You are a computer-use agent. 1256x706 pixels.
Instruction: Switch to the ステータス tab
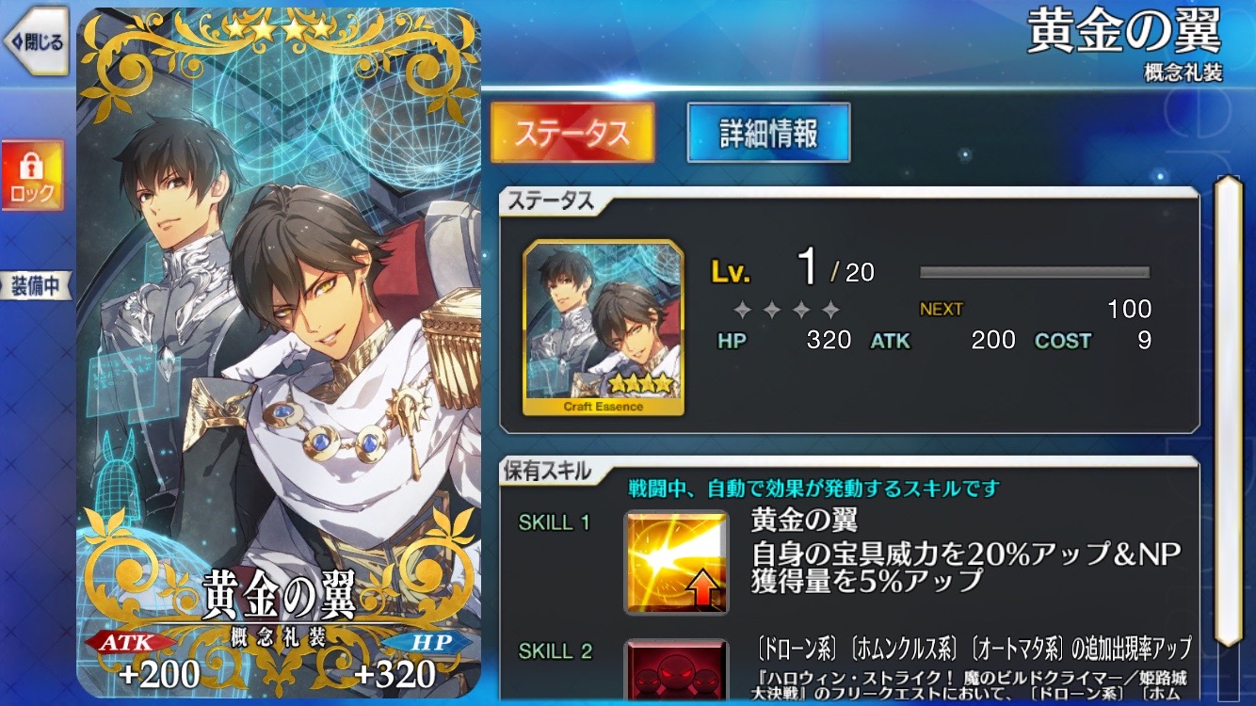[x=572, y=134]
